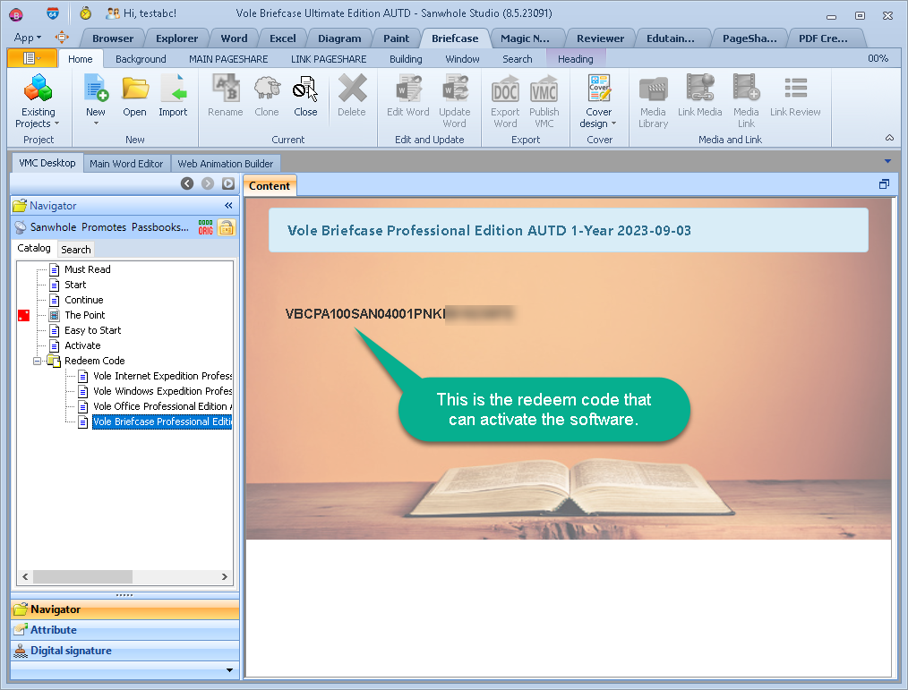Open the App menu dropdown
The width and height of the screenshot is (908, 690).
27,38
